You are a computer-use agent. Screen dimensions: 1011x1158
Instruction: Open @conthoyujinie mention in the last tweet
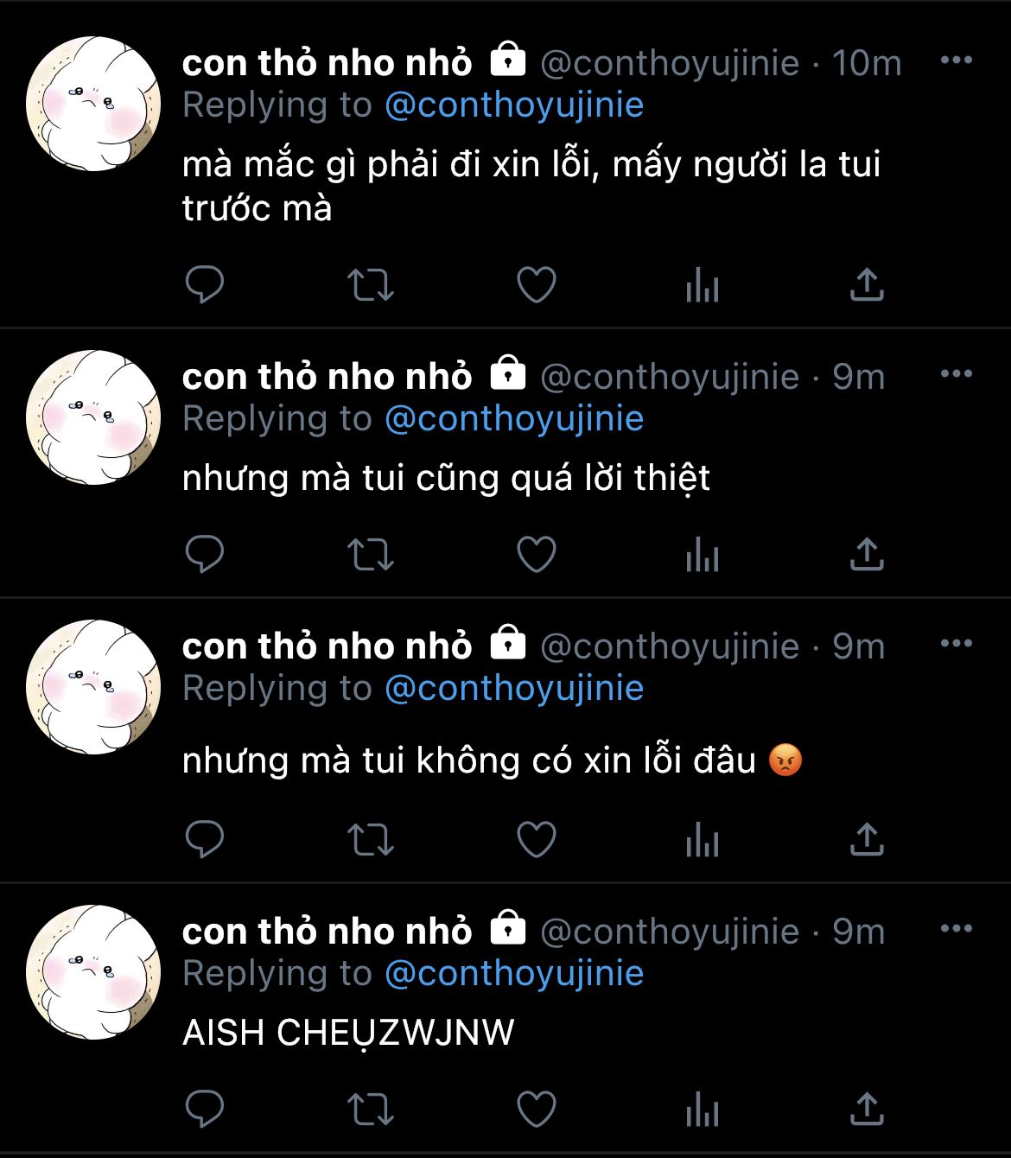514,974
